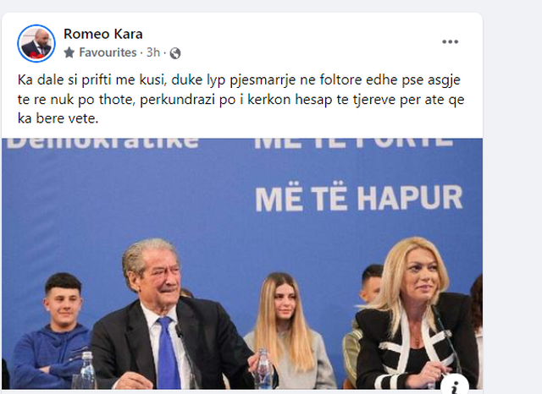Open the Romeo Kara profile name link

point(103,34)
